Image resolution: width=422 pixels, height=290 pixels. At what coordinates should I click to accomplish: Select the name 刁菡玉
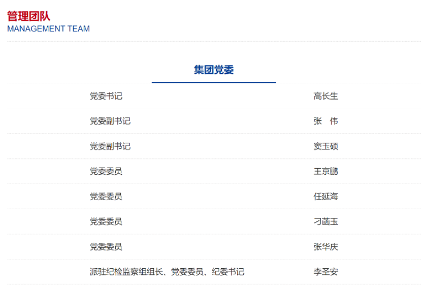[326, 221]
